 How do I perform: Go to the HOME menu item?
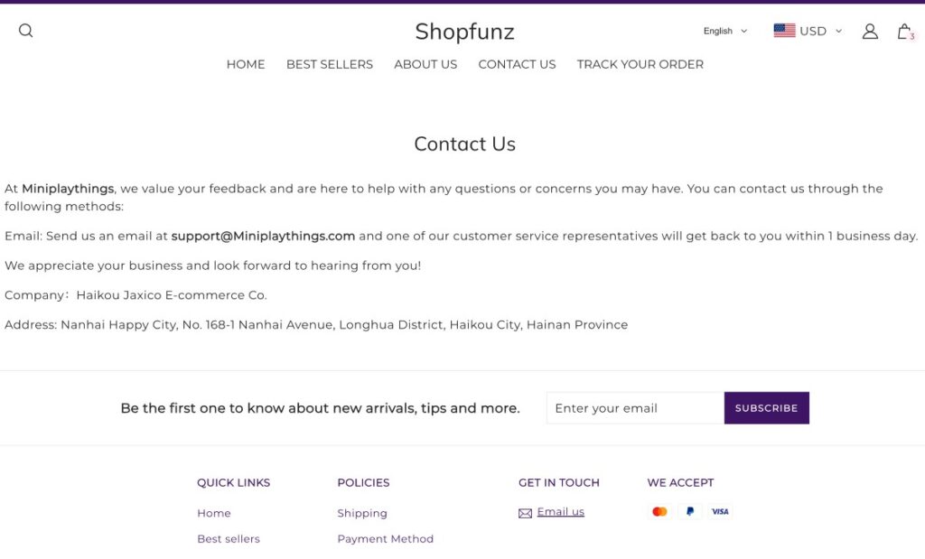(246, 64)
